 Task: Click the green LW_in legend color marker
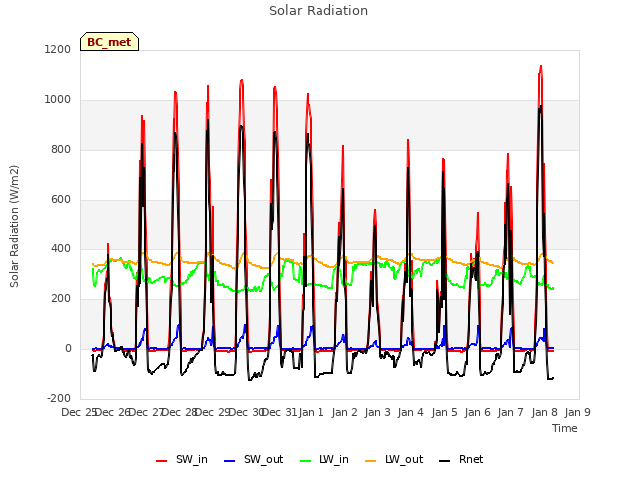306,461
